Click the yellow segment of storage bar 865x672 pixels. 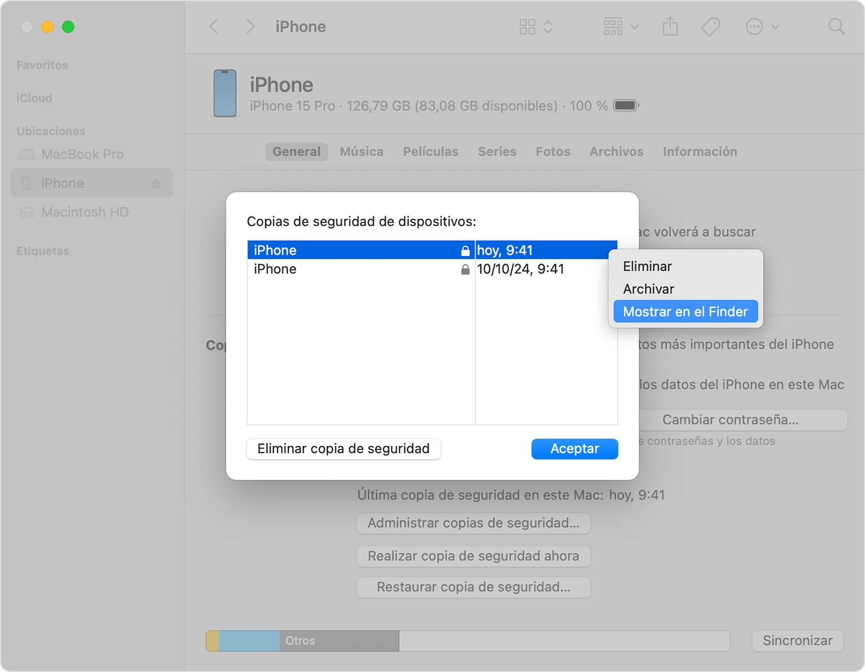pos(213,641)
